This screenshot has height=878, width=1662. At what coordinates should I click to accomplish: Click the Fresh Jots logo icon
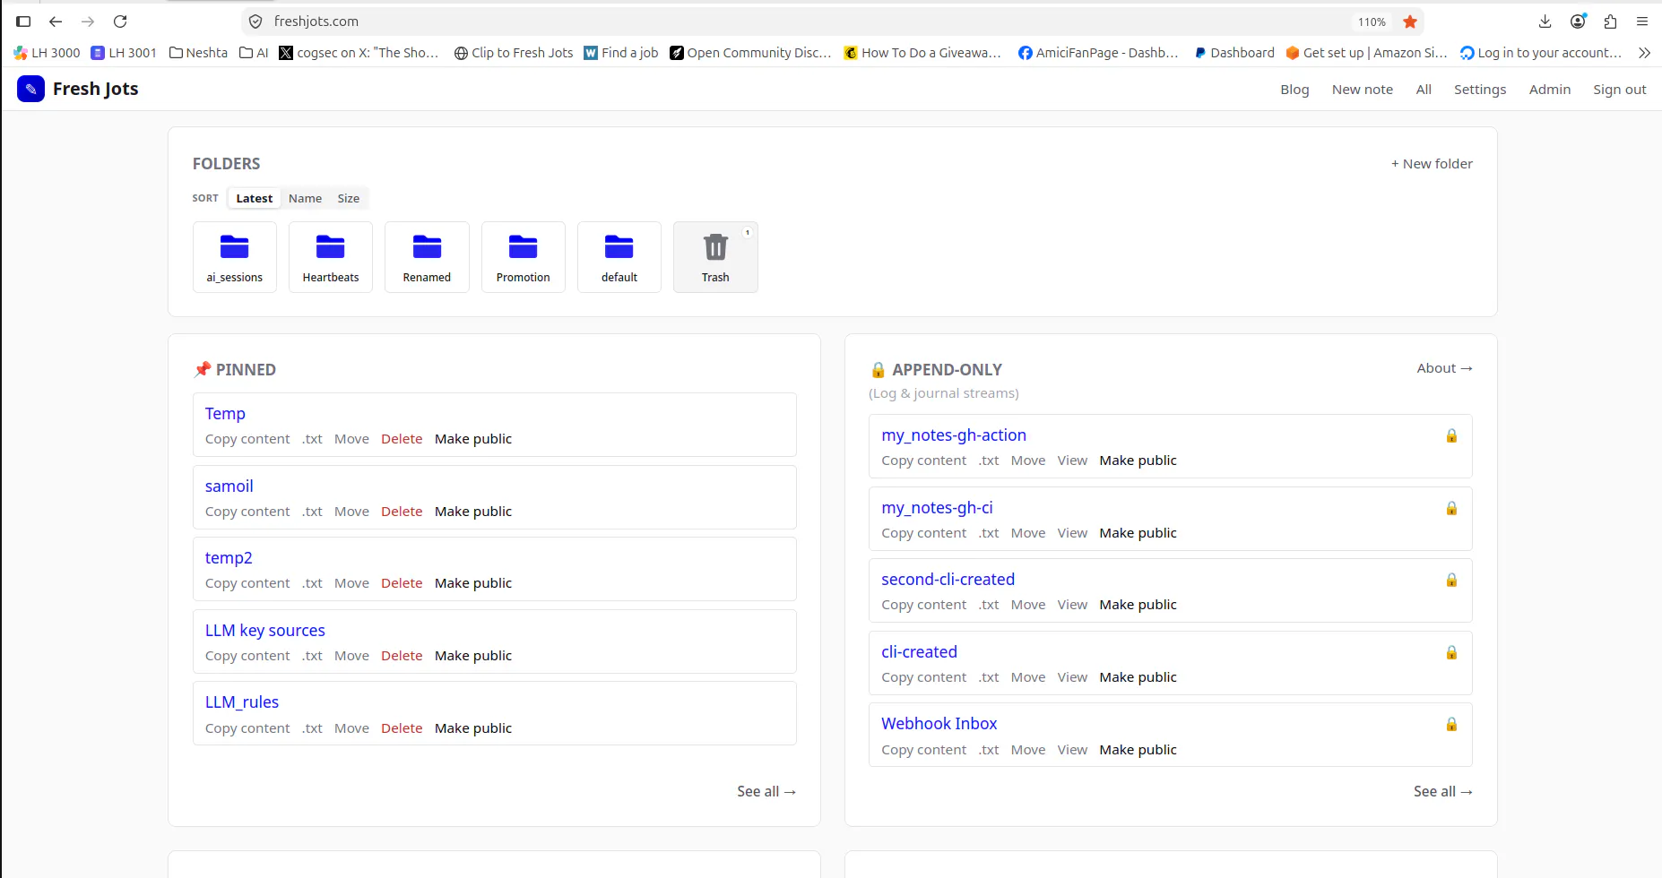(30, 89)
